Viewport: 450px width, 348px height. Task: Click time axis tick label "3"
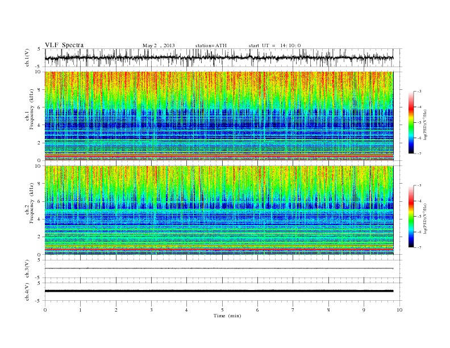point(151,310)
